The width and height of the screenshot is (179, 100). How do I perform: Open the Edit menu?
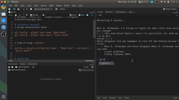[16, 6]
